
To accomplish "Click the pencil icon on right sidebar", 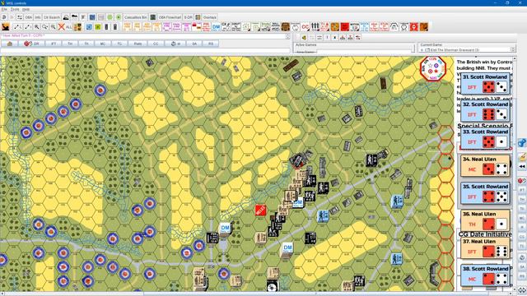I will click(522, 156).
